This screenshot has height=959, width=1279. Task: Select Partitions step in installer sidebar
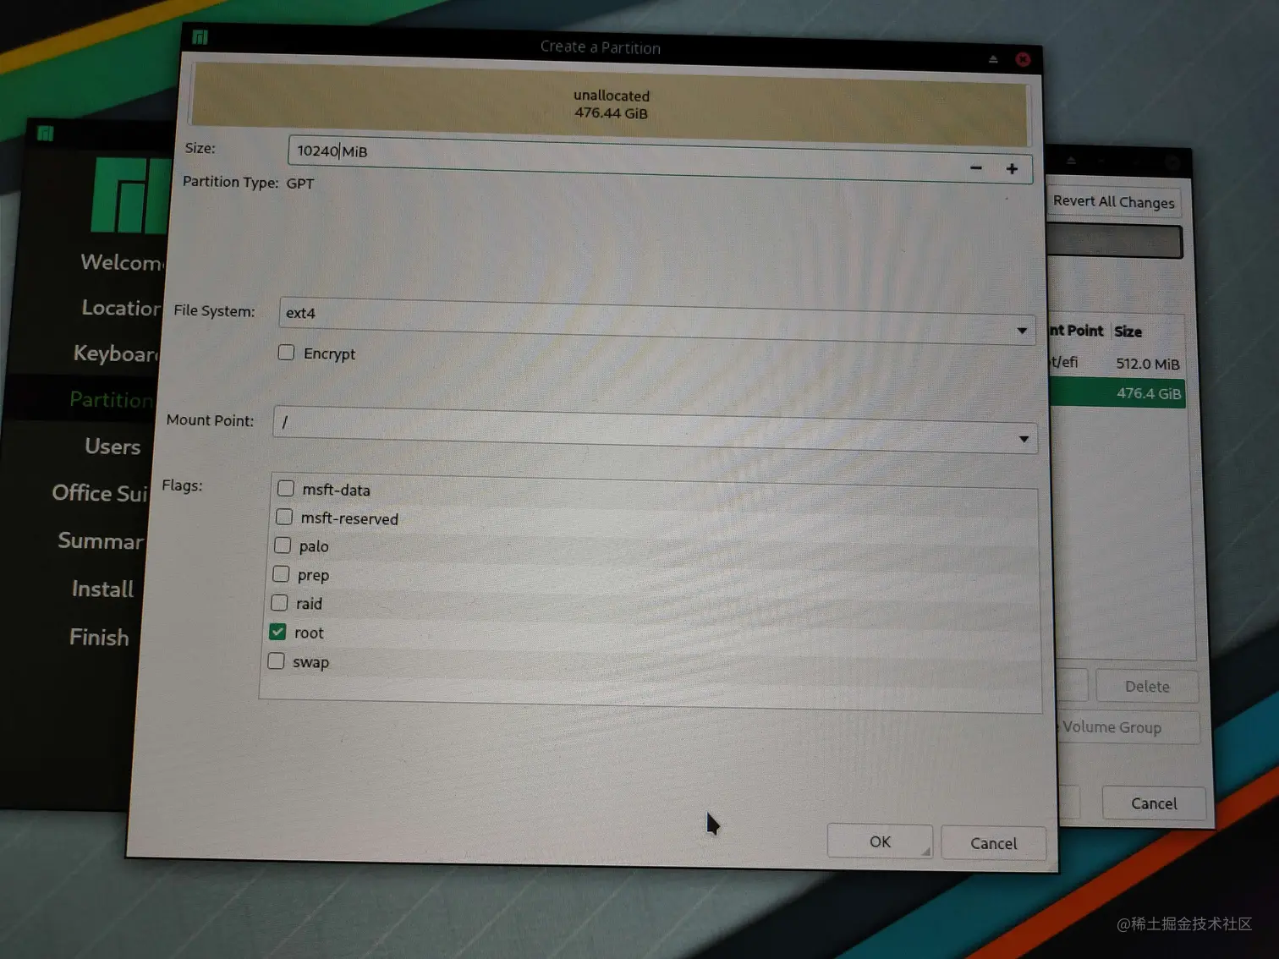[112, 399]
